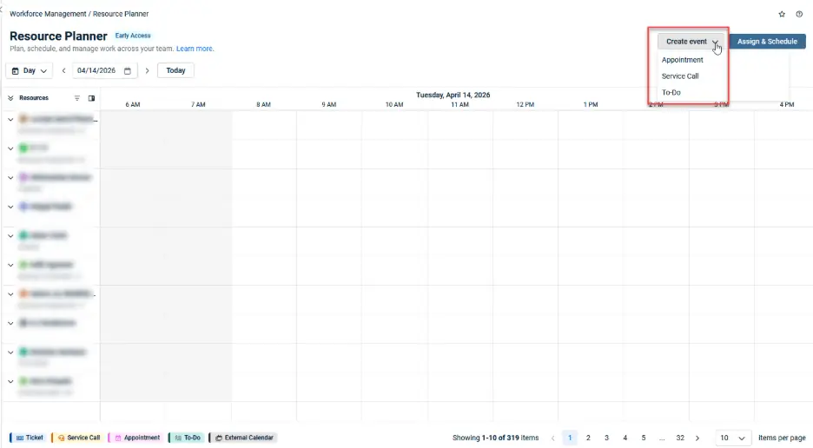Expand the second resource row chevron
The image size is (813, 448).
(x=10, y=148)
